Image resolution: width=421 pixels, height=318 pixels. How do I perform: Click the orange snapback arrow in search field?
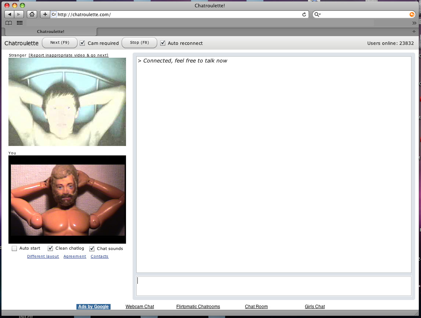pos(412,14)
